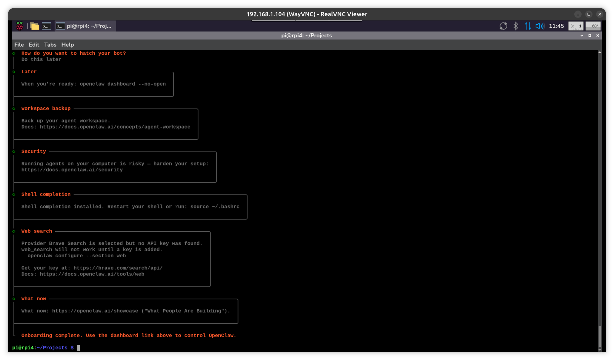Click the scrollbar up arrow in terminal
The height and width of the screenshot is (360, 614).
(599, 53)
